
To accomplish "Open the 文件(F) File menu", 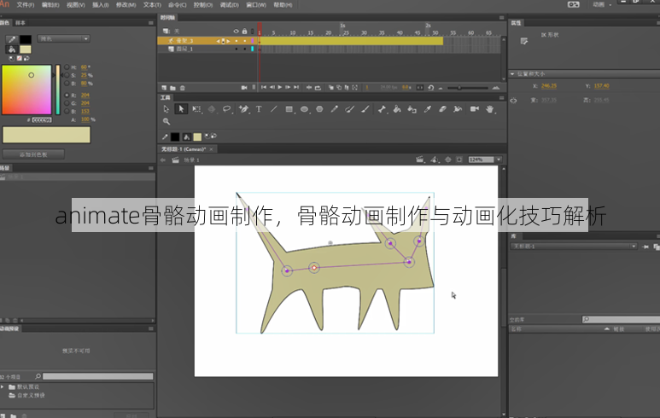I will tap(26, 4).
